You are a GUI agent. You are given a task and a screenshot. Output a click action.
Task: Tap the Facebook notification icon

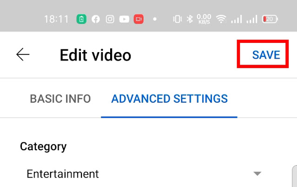96,19
